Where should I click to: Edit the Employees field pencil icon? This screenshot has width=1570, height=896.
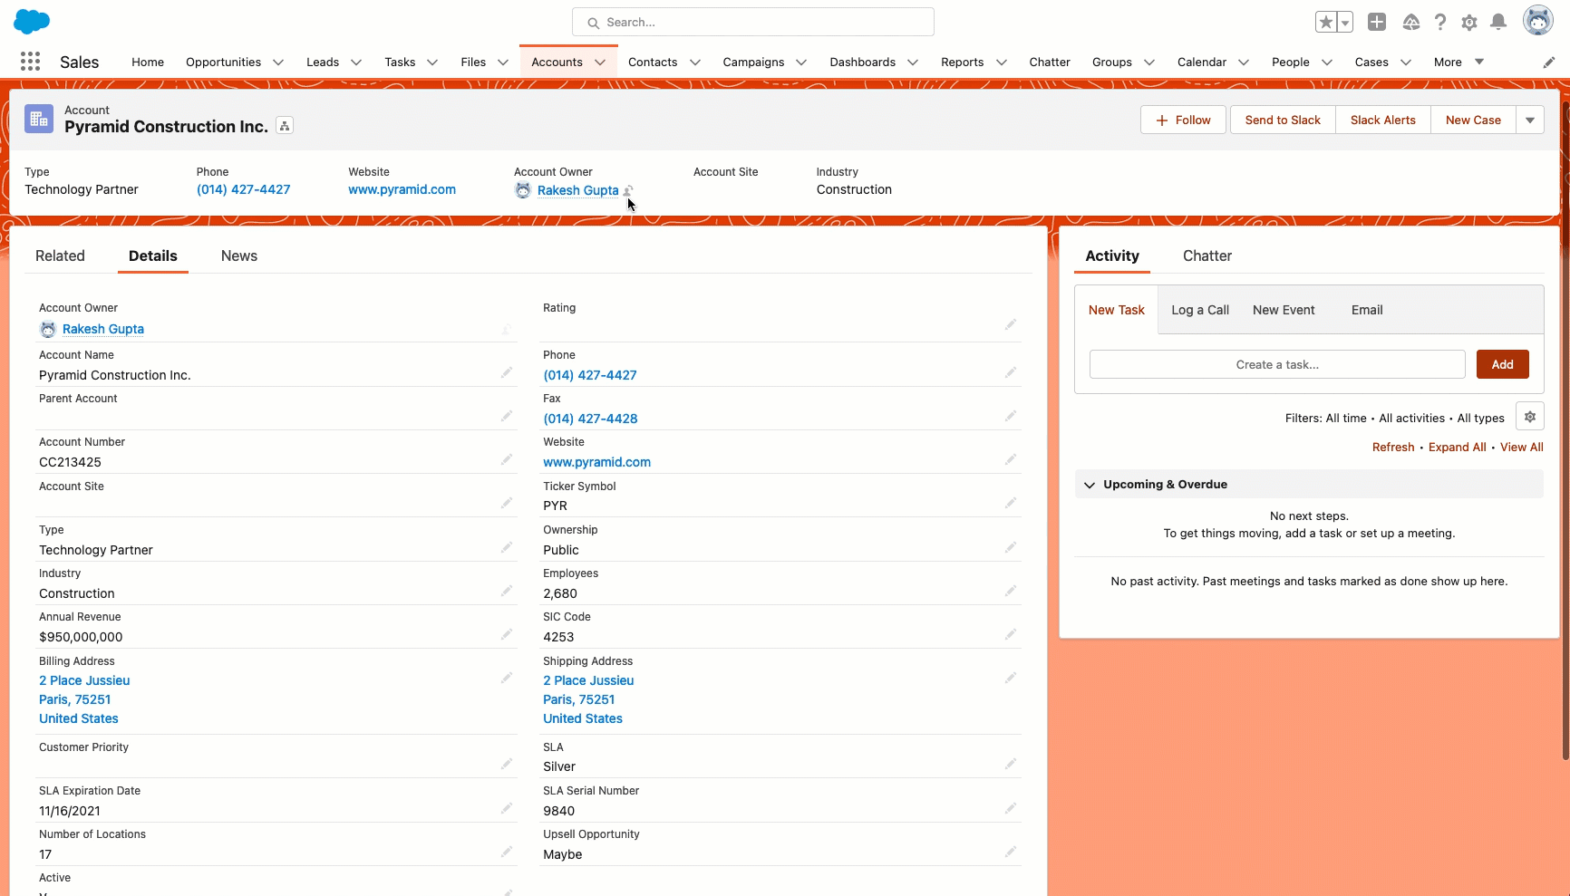pyautogui.click(x=1010, y=591)
